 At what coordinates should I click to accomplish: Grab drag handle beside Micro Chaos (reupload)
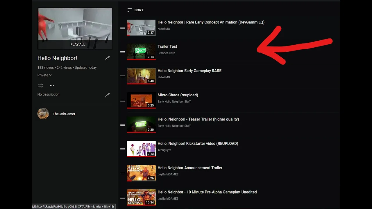pos(123,101)
